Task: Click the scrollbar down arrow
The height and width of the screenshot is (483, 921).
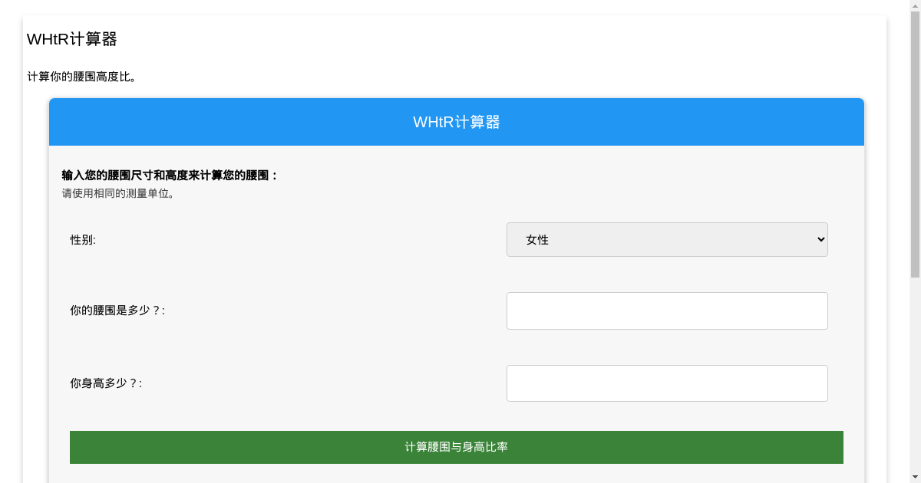Action: click(915, 477)
